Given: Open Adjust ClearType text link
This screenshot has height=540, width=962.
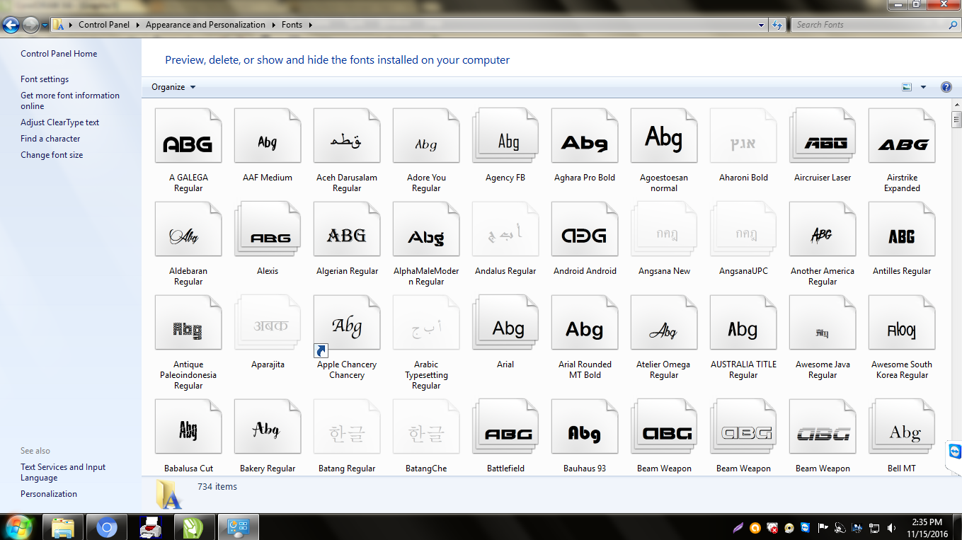Looking at the screenshot, I should tap(60, 122).
